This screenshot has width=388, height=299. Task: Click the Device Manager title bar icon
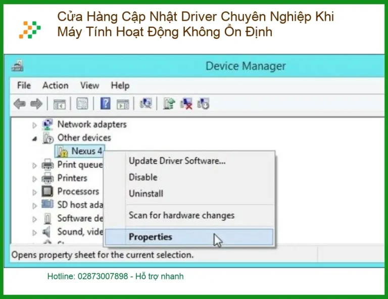click(17, 66)
